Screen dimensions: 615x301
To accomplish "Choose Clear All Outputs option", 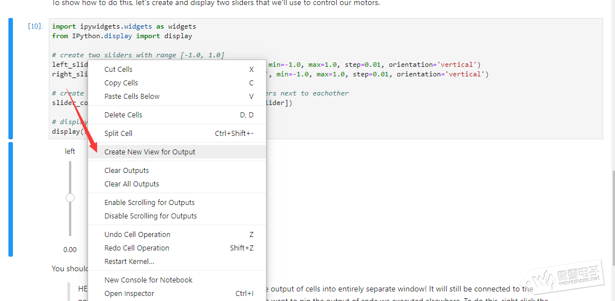I will [132, 184].
